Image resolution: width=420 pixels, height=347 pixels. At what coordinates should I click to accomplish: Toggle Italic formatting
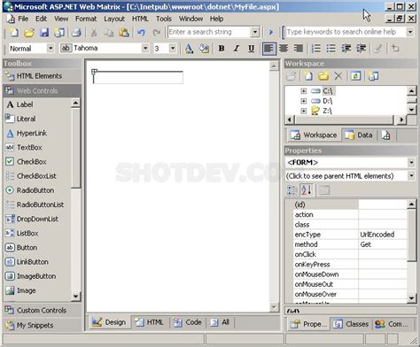(x=237, y=49)
